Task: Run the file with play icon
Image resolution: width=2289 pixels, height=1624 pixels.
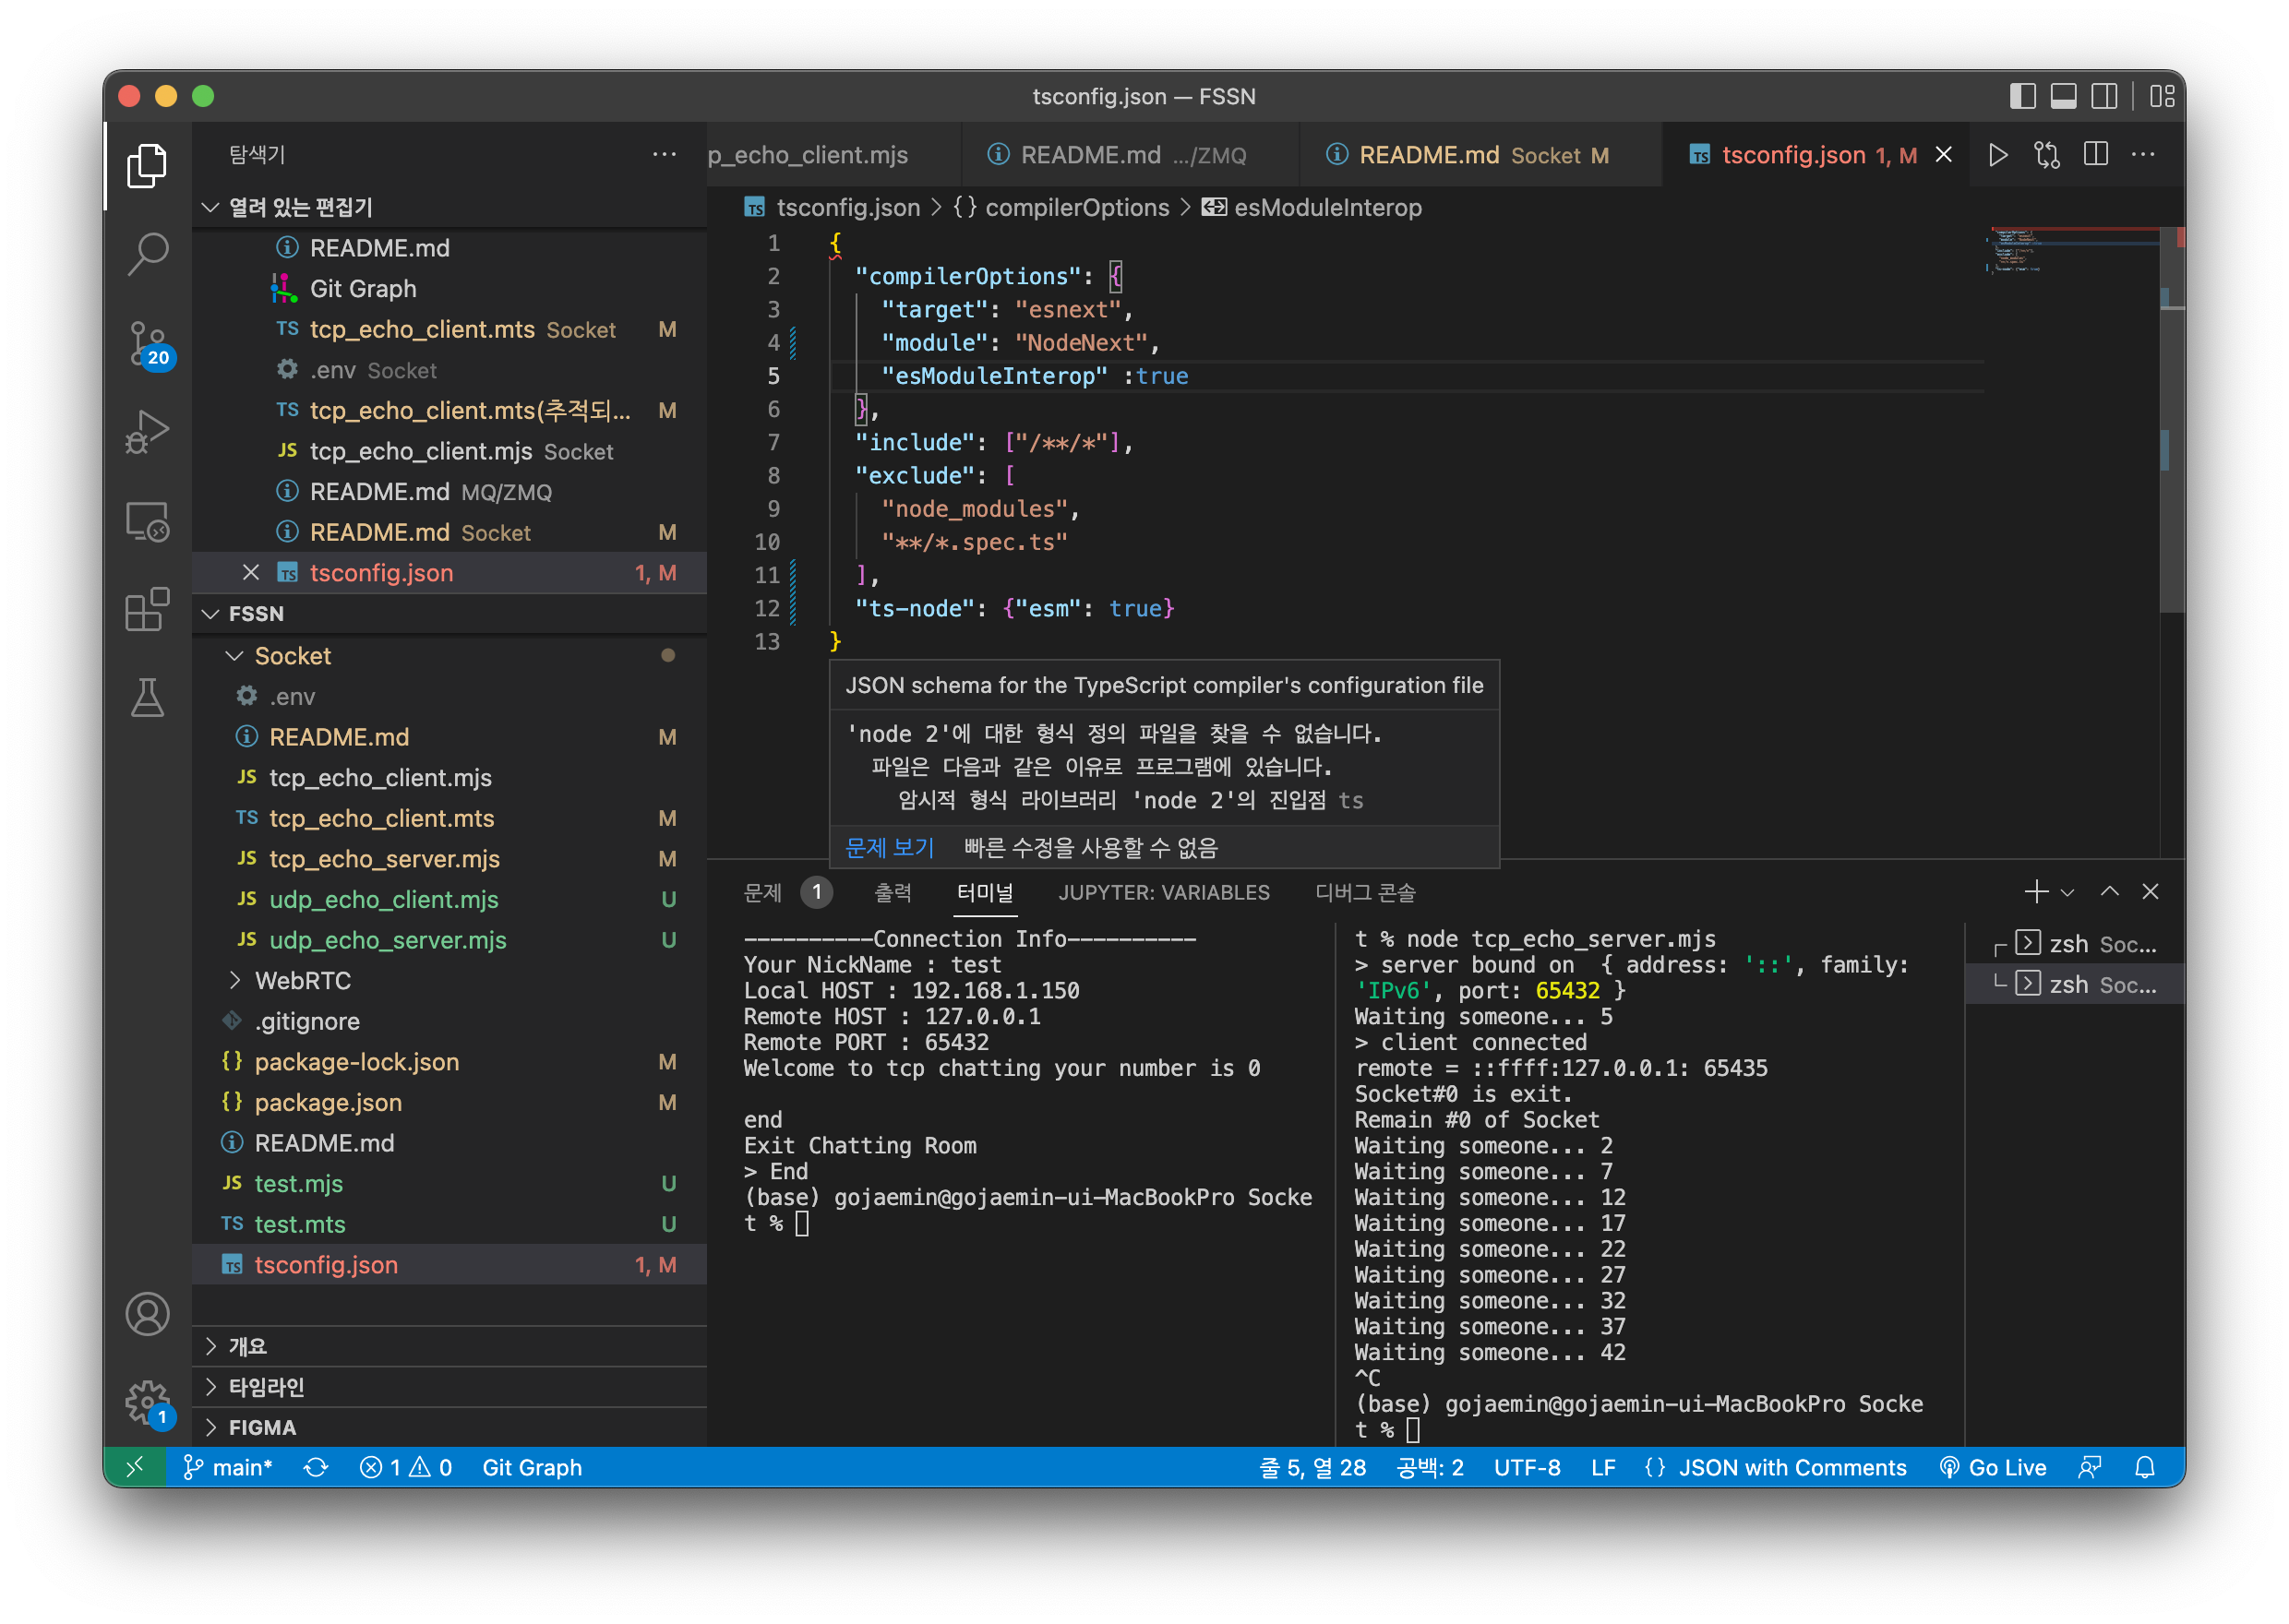Action: [1997, 155]
